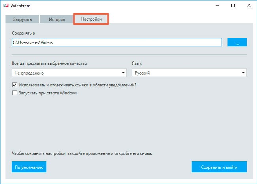Enable 'Запускать при старте Windows' checkbox

point(15,93)
